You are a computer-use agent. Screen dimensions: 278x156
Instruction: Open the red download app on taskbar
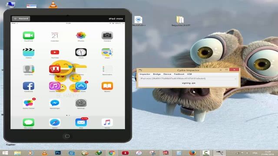tap(125, 153)
